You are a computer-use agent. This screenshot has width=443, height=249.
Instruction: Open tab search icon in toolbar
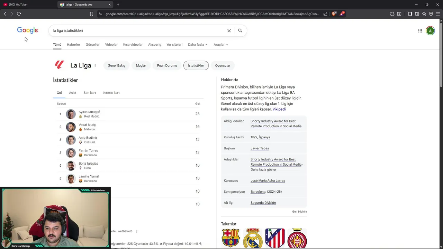point(399,14)
